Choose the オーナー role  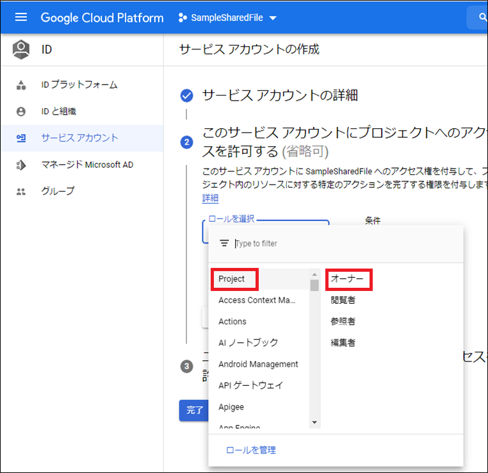348,279
